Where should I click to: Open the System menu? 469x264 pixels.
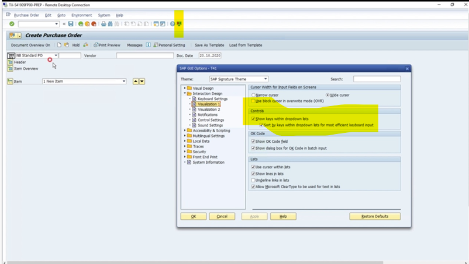pyautogui.click(x=104, y=15)
